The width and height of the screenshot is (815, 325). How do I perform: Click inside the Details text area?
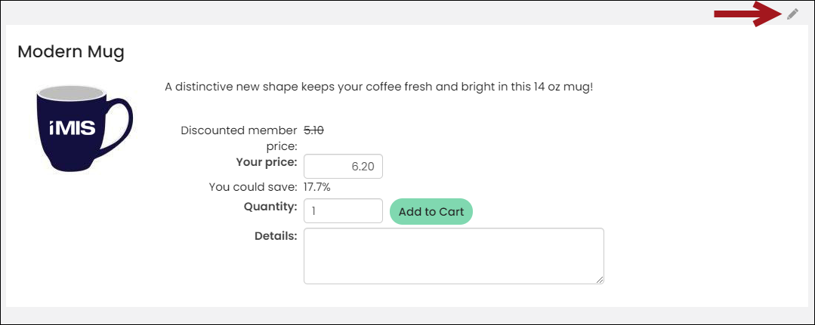454,256
